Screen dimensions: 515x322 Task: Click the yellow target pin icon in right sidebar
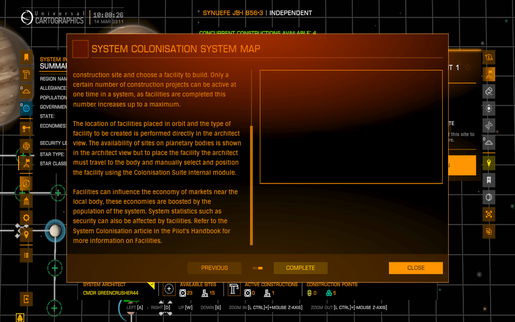pos(489,163)
